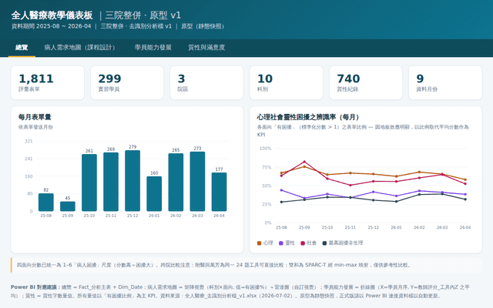Click the red 社會 legend swatch
Image resolution: width=493 pixels, height=308 pixels.
coord(303,243)
